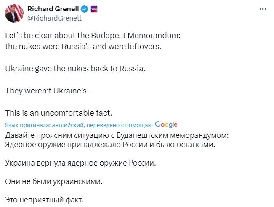Click 'This is an uncomfortable fact.' line
This screenshot has height=207, width=274.
point(59,113)
